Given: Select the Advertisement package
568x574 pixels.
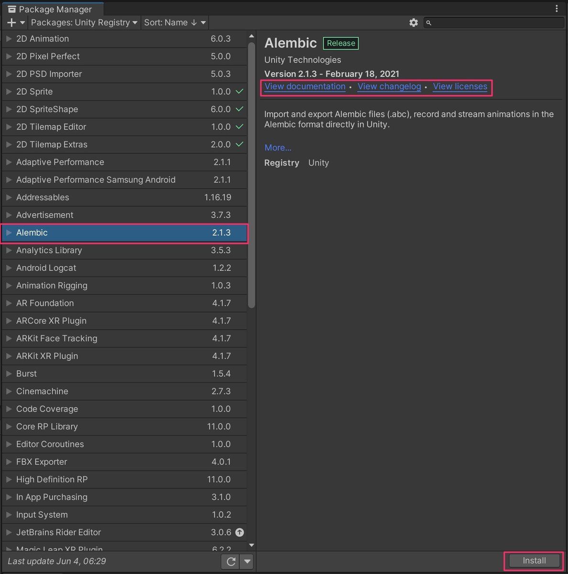Looking at the screenshot, I should pos(124,215).
